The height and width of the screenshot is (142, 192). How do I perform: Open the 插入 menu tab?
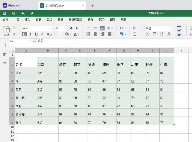(x=27, y=20)
